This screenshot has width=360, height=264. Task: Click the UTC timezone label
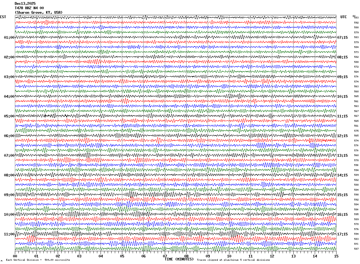[344, 17]
